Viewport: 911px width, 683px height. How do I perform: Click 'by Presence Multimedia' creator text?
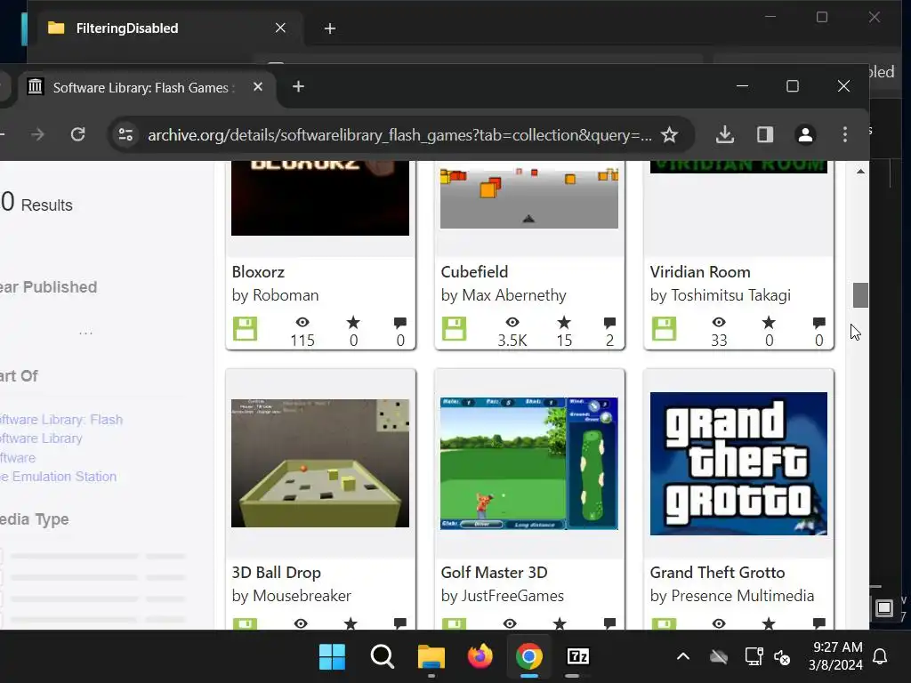pyautogui.click(x=732, y=596)
